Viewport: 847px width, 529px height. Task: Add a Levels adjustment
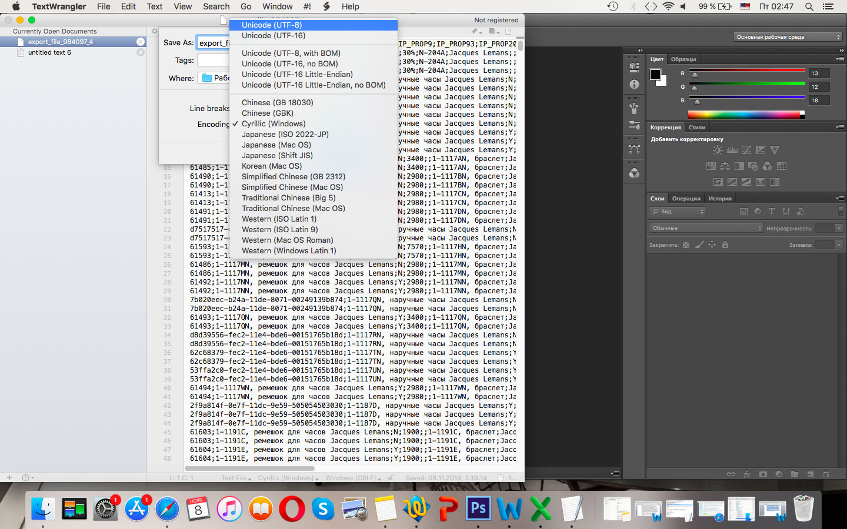coord(732,150)
